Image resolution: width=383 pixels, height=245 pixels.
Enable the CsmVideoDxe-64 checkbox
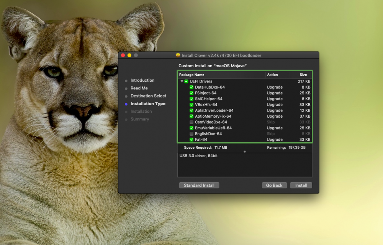pos(191,122)
